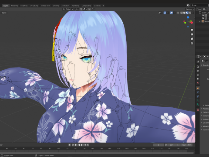Image resolution: width=209 pixels, height=157 pixels.
Task: Toggle snapping magnet icon
Action: (81, 9)
